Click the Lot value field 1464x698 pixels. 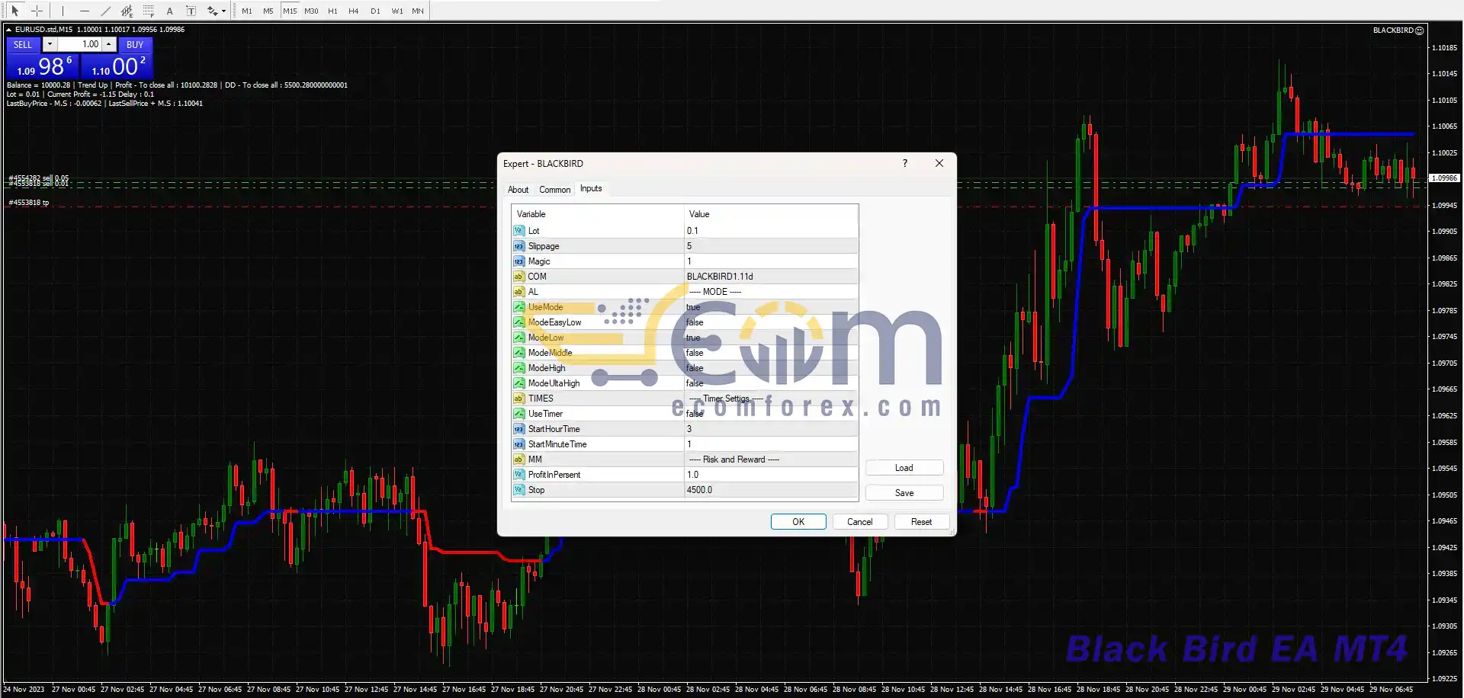point(770,231)
